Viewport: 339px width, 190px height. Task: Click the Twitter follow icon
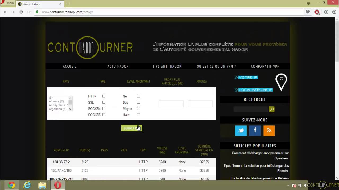[241, 131]
